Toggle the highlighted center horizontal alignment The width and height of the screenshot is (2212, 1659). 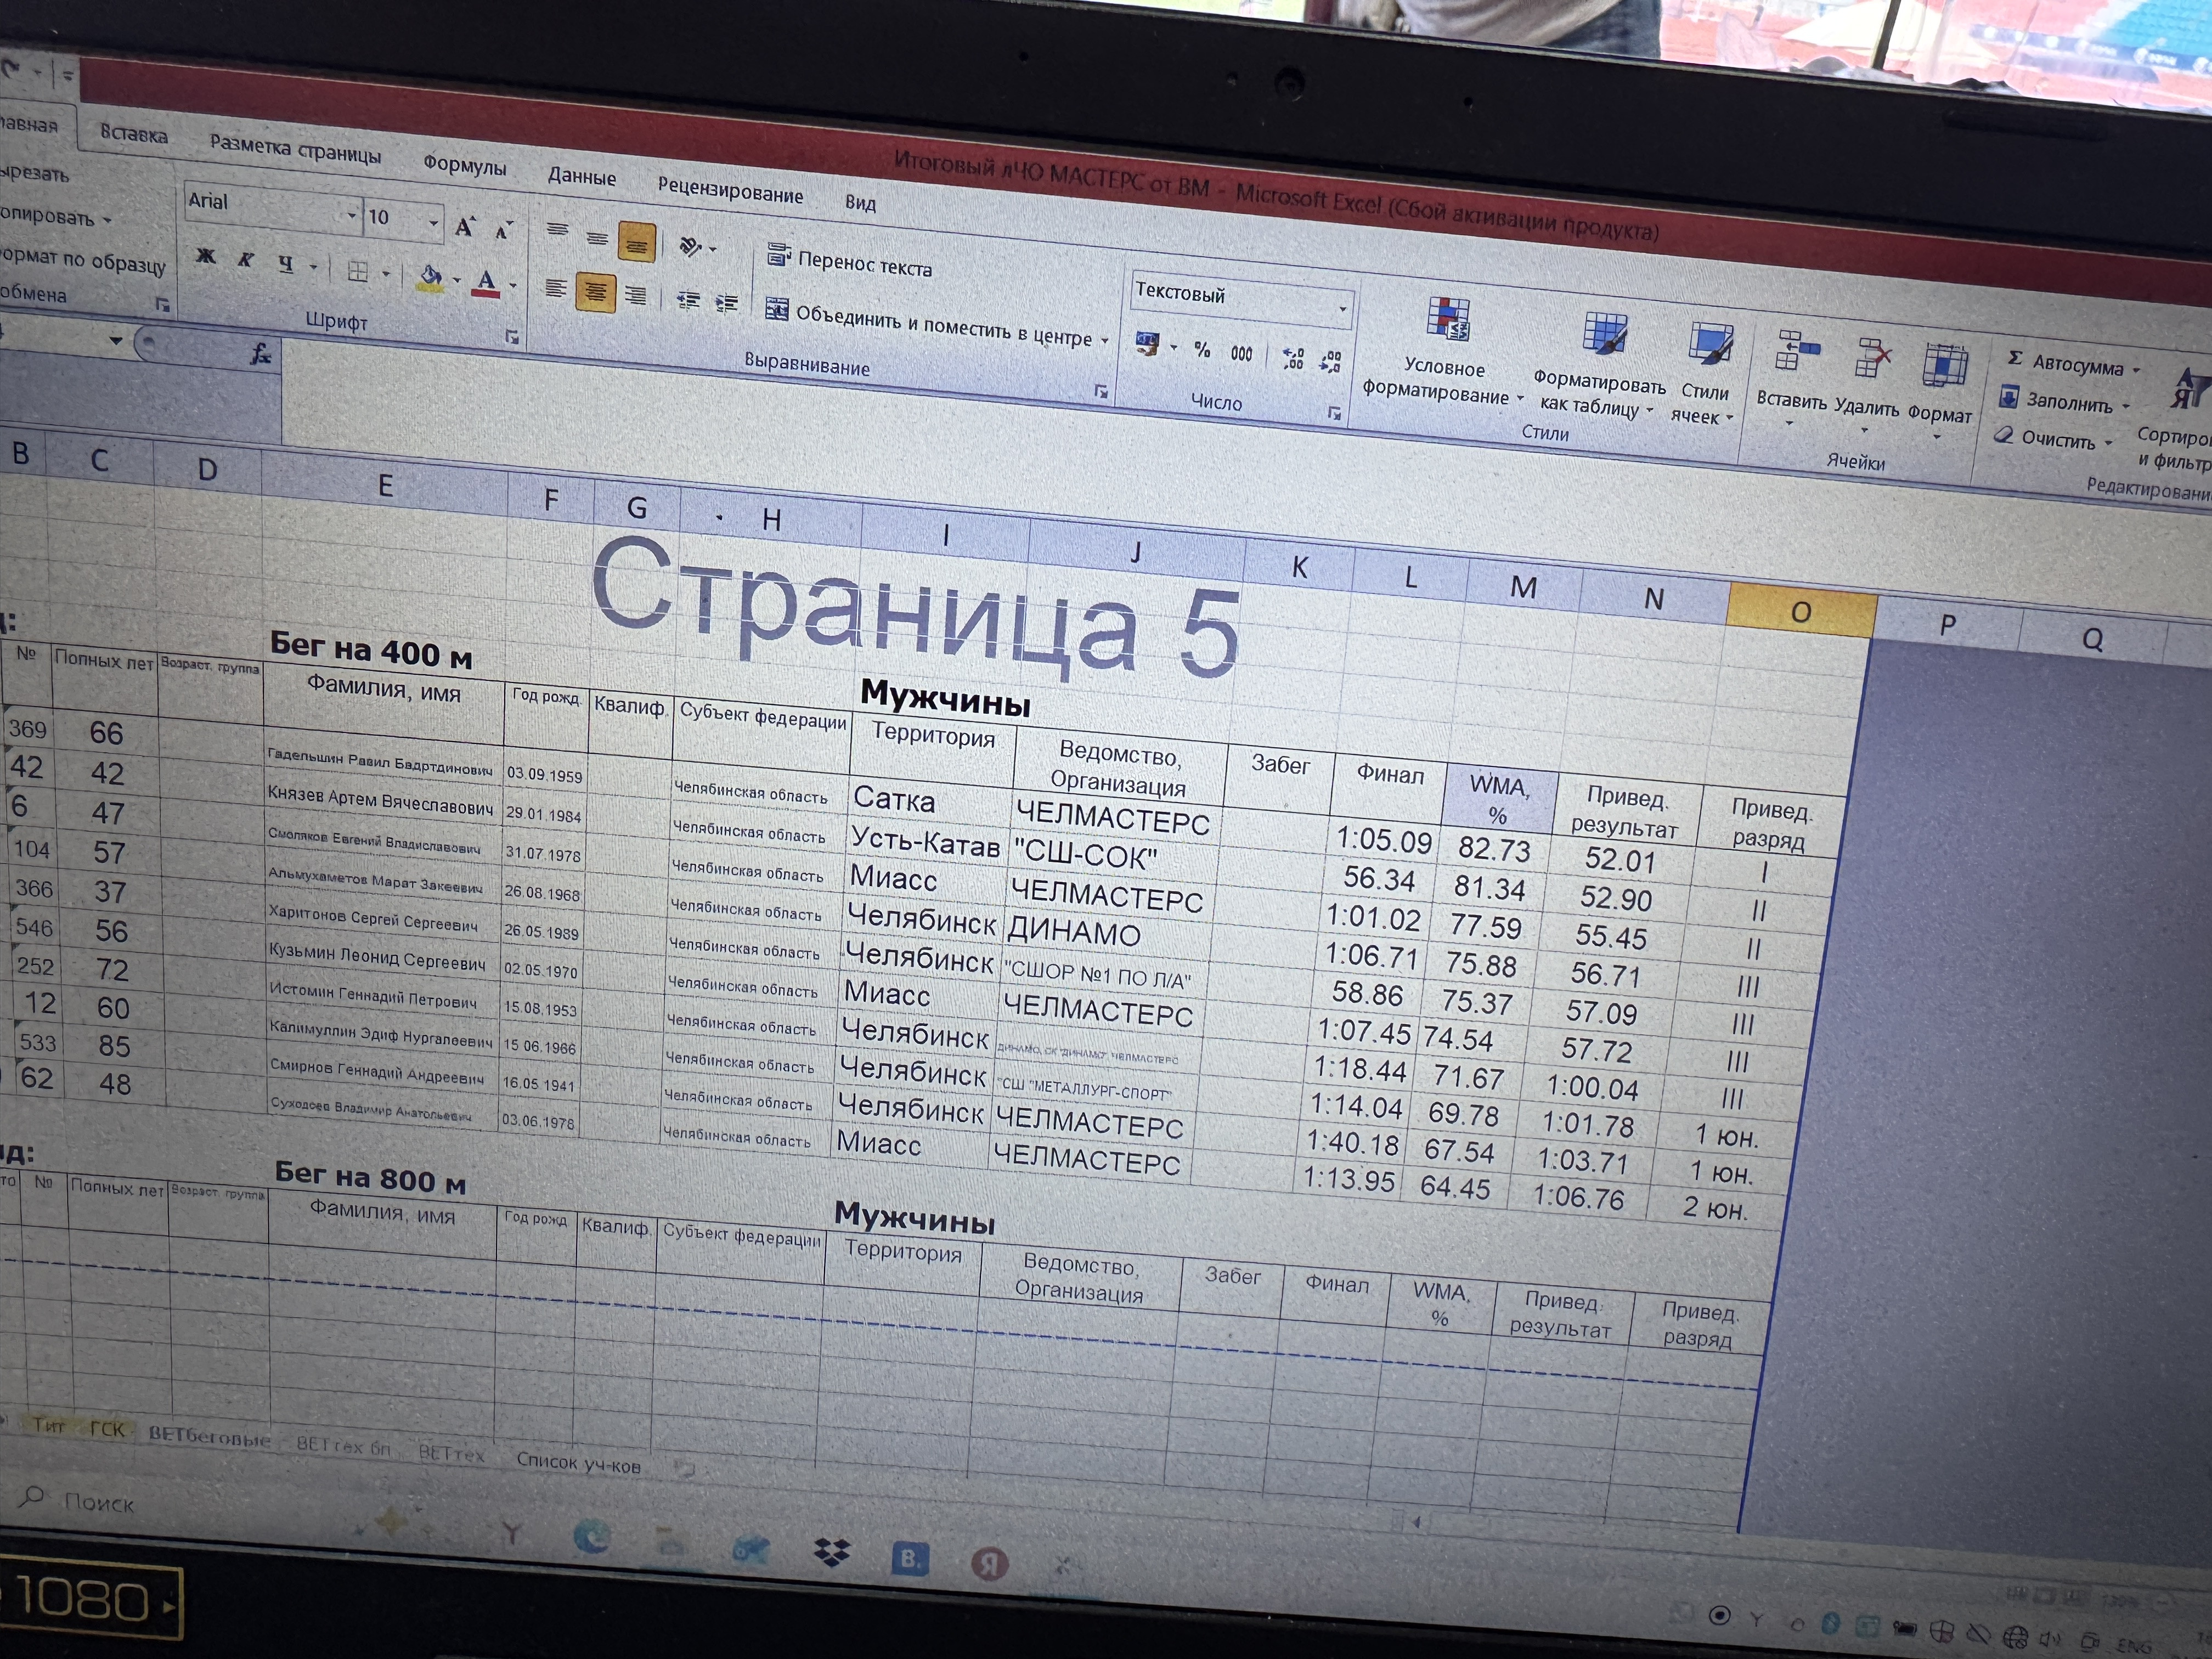595,293
